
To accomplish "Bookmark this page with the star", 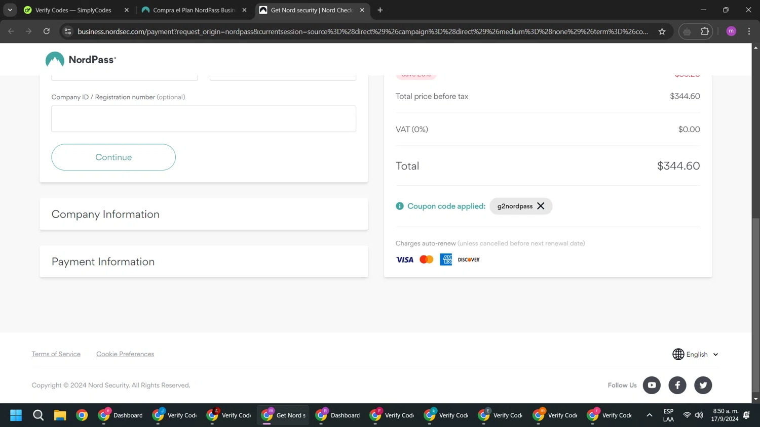I will click(662, 31).
